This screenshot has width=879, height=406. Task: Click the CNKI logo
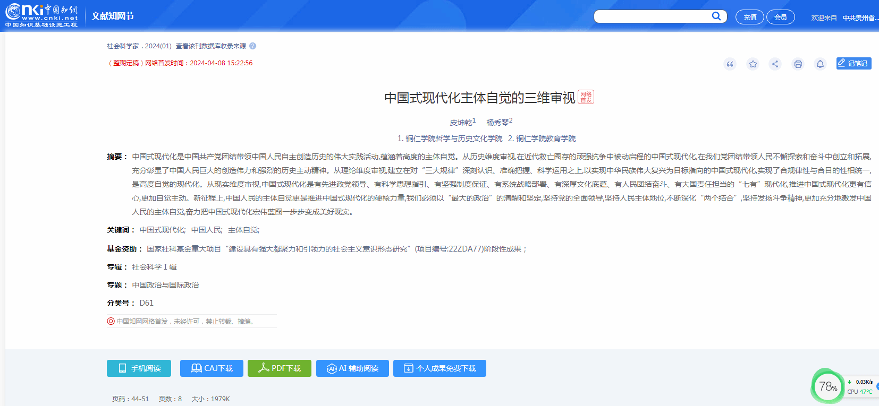coord(41,16)
